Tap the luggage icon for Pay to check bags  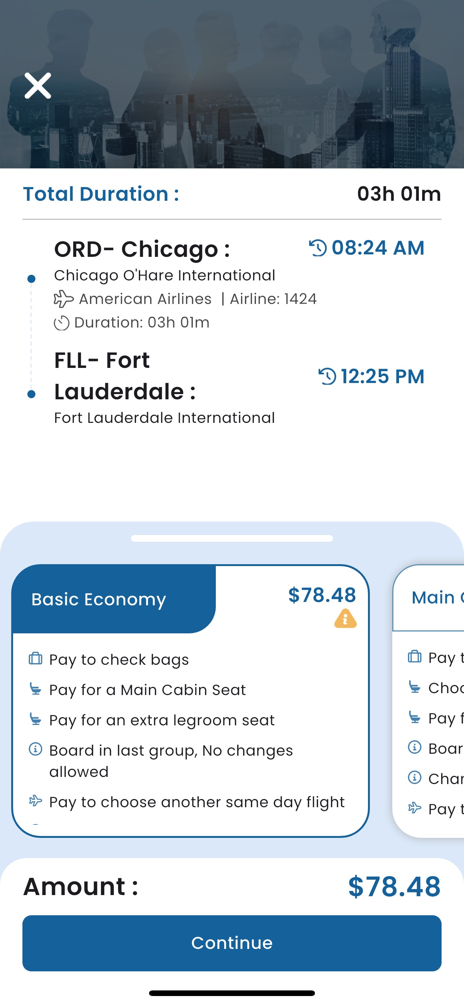click(35, 658)
